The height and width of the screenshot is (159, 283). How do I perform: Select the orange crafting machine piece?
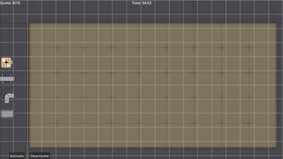6,62
